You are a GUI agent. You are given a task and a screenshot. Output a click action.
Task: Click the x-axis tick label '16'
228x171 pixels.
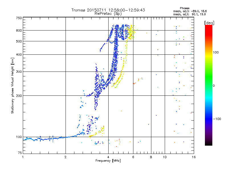click(x=194, y=157)
